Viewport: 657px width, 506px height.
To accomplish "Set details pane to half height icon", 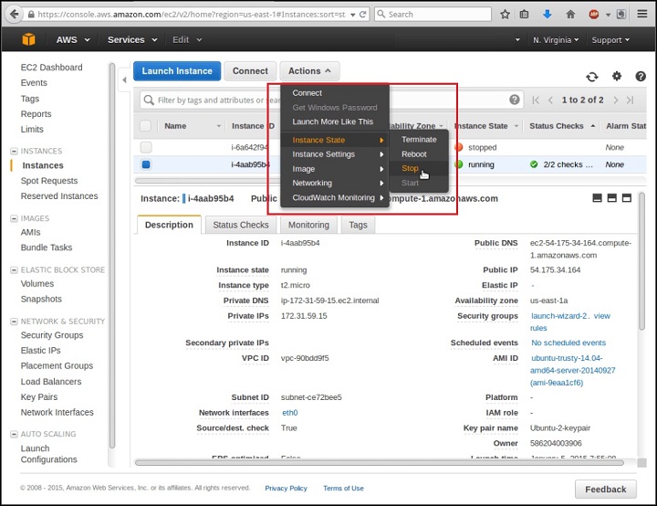I will [x=611, y=198].
